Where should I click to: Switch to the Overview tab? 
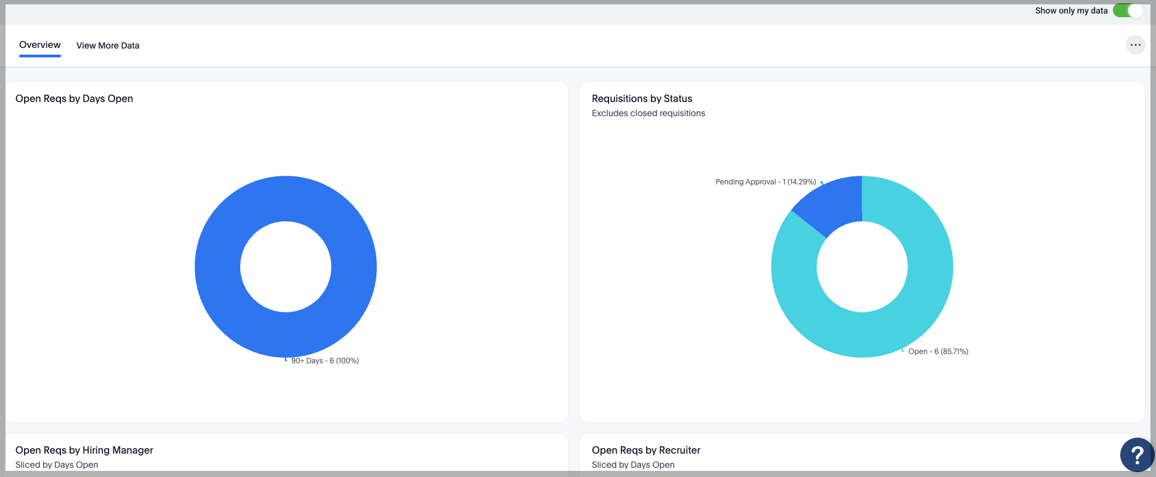(x=40, y=45)
